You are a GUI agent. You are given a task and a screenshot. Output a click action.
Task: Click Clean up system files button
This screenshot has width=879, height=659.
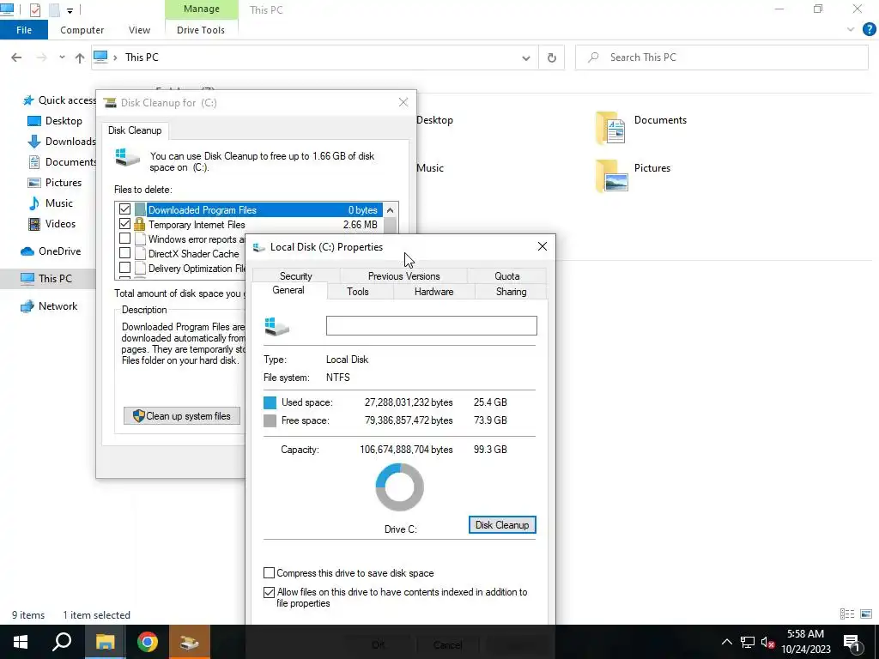[182, 416]
